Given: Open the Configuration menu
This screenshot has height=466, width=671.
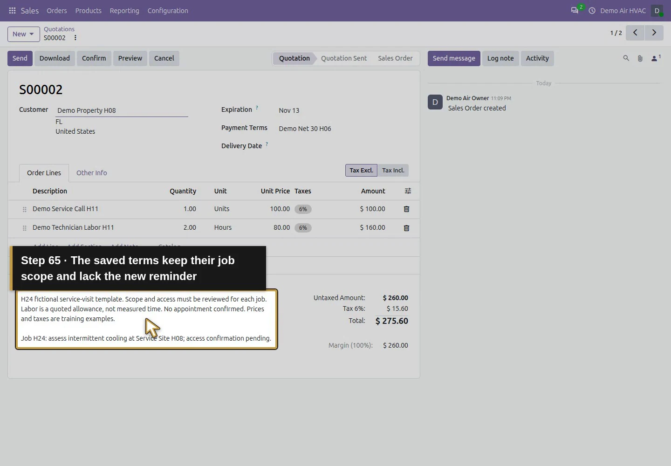Looking at the screenshot, I should tap(168, 11).
